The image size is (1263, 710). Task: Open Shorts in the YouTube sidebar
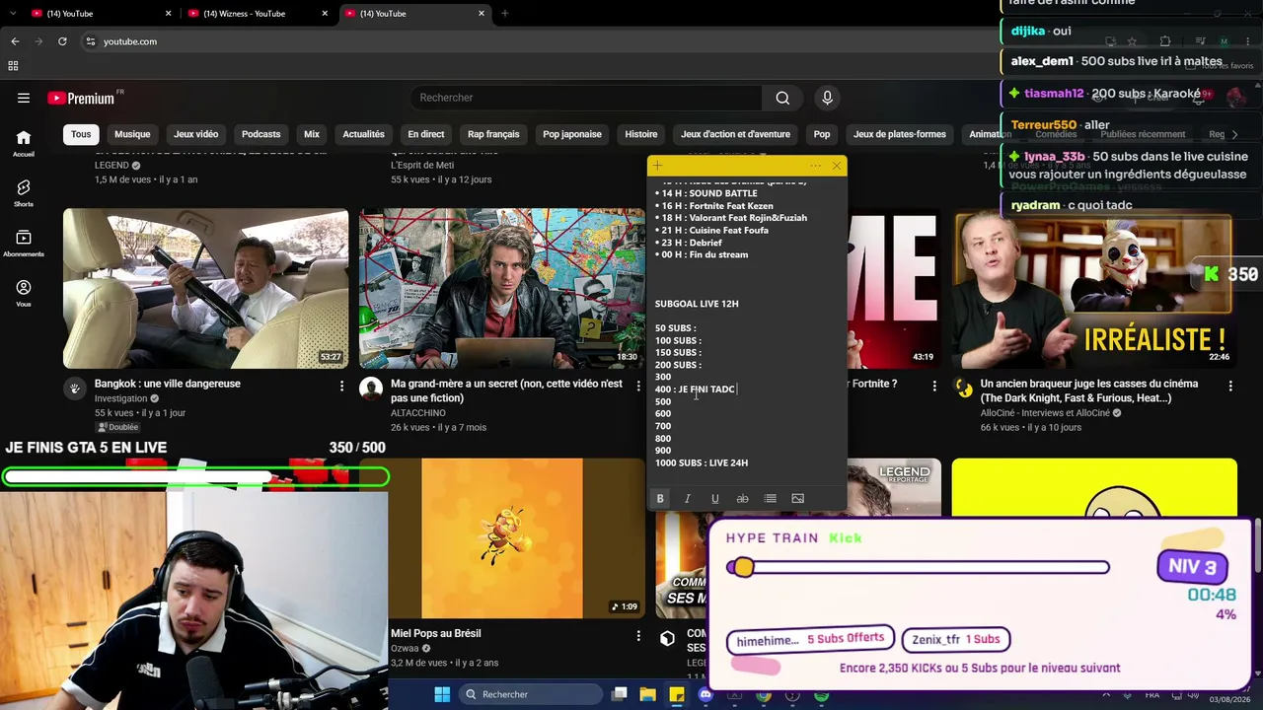(x=24, y=193)
